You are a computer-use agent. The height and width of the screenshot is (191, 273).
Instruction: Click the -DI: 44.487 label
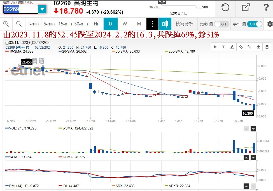pos(69,186)
